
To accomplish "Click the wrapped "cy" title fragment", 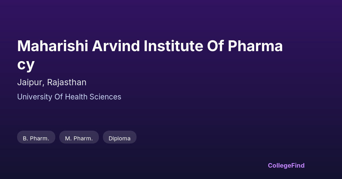I will point(26,65).
